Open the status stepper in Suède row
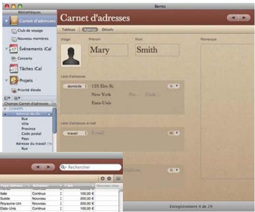255x212 pixels. (60, 199)
